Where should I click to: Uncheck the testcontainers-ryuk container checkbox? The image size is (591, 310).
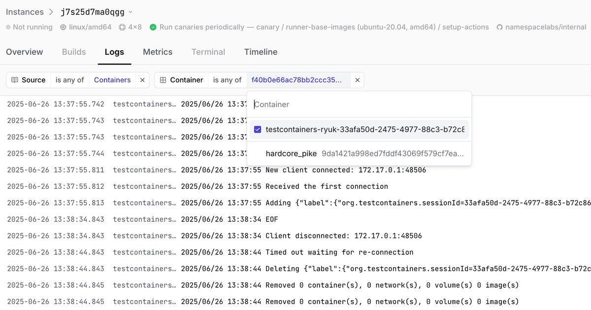coord(258,130)
